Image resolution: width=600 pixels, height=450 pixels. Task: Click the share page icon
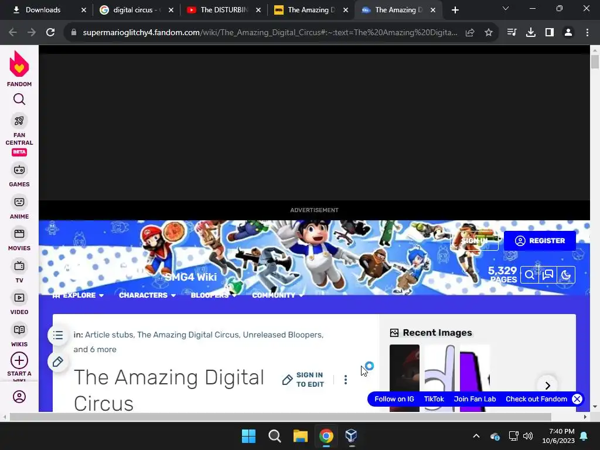pyautogui.click(x=470, y=33)
